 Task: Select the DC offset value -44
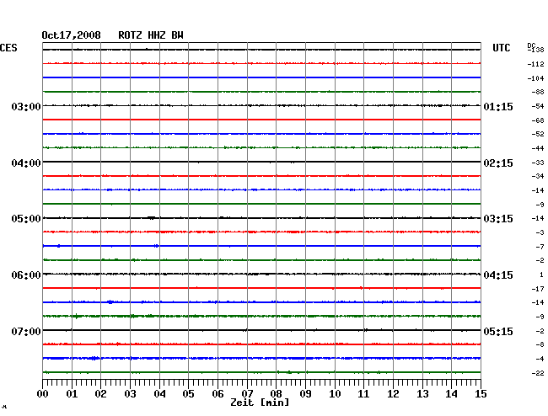point(538,148)
